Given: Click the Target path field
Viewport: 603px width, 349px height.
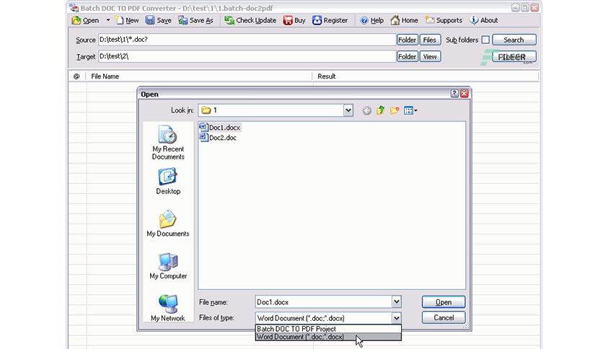Looking at the screenshot, I should tap(247, 56).
